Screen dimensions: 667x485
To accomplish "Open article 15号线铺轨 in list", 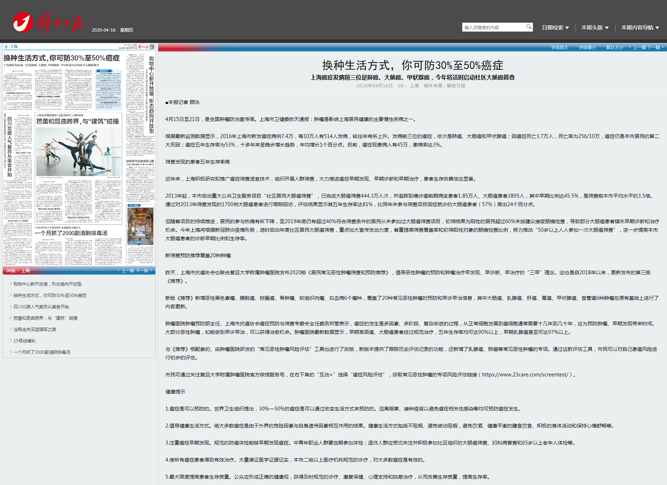I will click(24, 341).
